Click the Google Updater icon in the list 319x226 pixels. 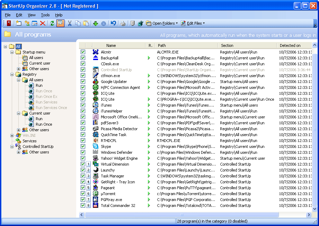[x=95, y=81]
